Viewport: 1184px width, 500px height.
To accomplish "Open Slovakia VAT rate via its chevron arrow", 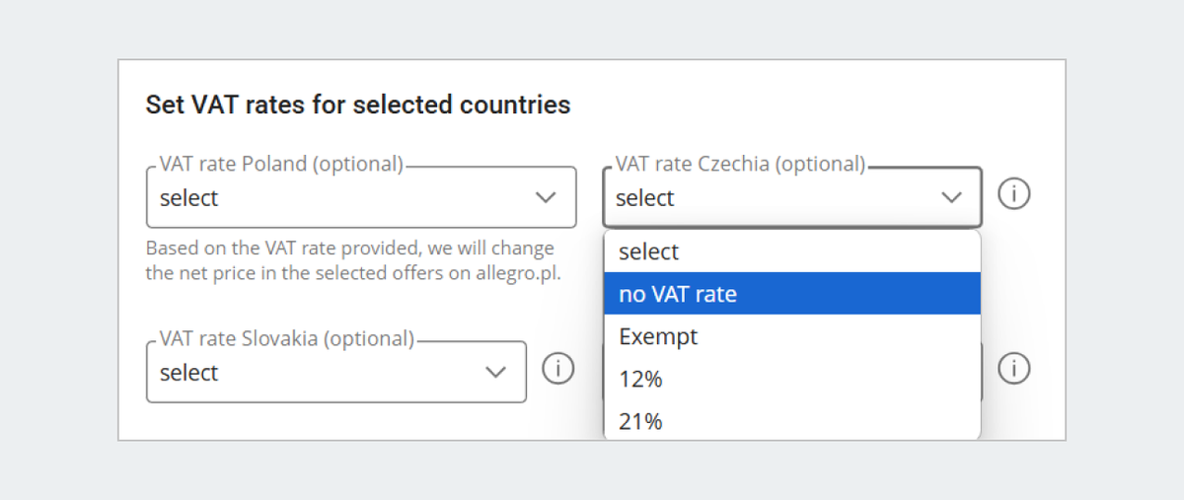I will click(x=495, y=372).
